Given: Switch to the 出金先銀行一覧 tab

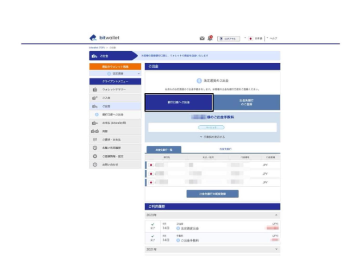Looking at the screenshot, I should [164, 149].
